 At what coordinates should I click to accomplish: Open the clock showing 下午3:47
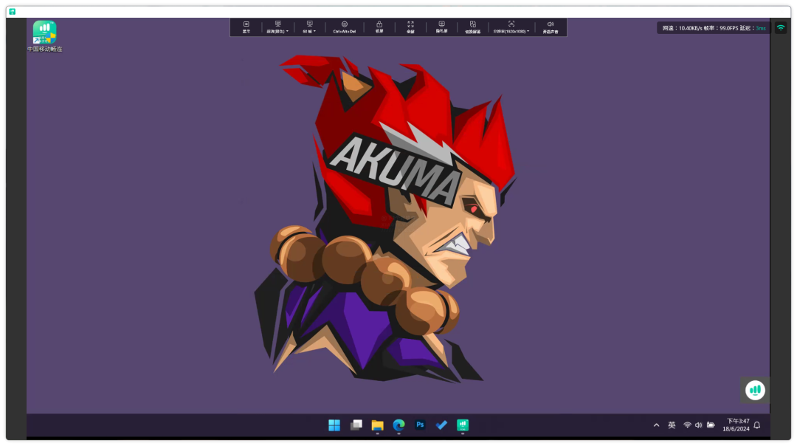point(736,425)
